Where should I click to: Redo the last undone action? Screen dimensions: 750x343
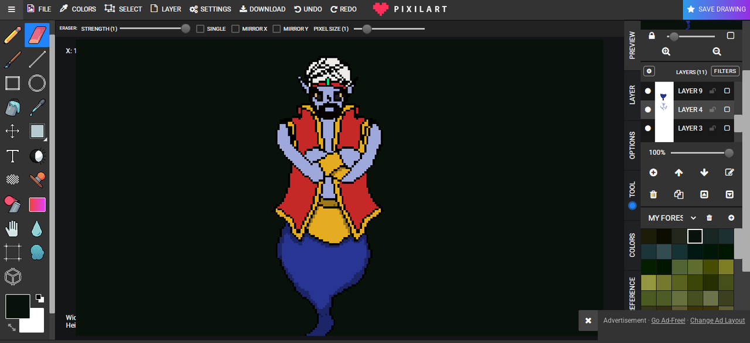point(343,9)
